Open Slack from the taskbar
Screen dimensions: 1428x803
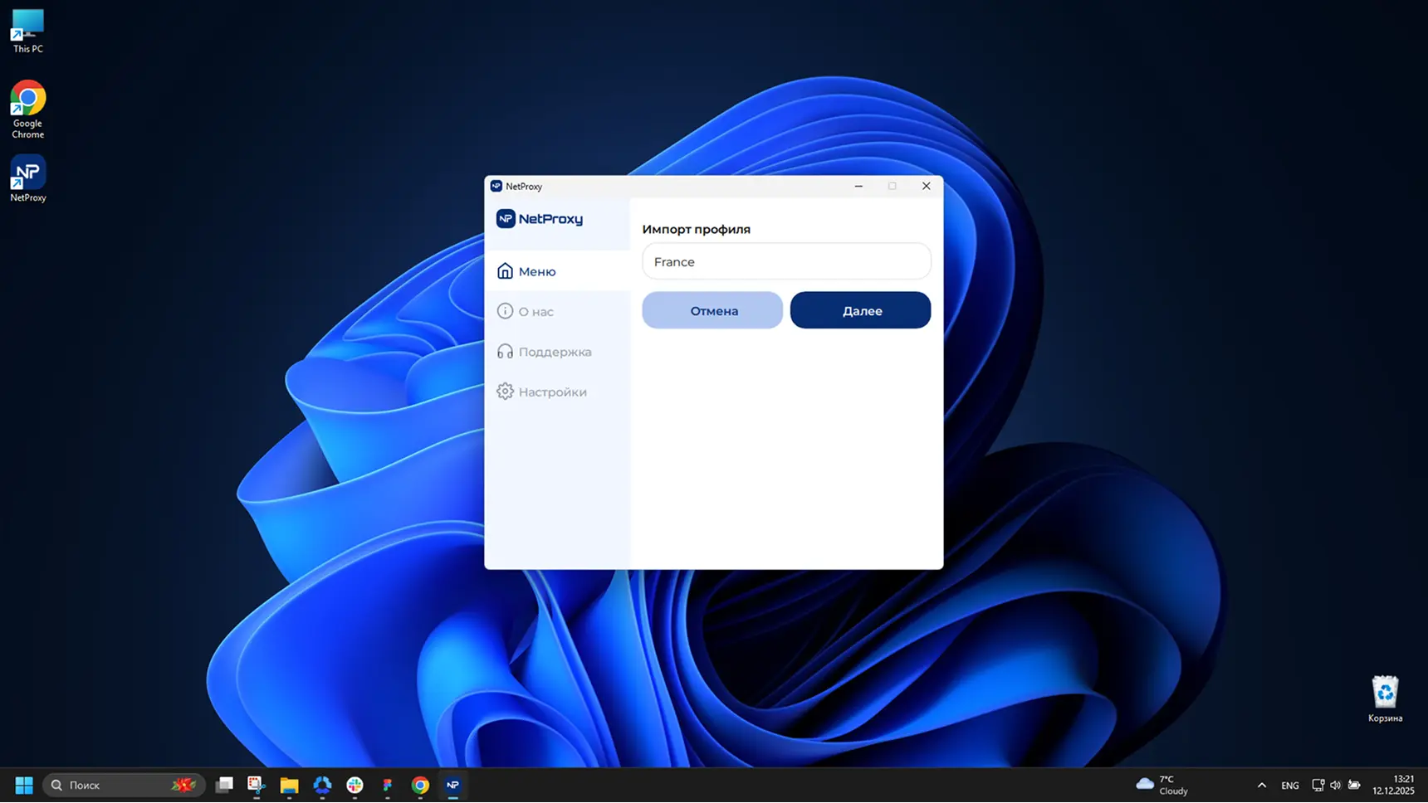355,785
